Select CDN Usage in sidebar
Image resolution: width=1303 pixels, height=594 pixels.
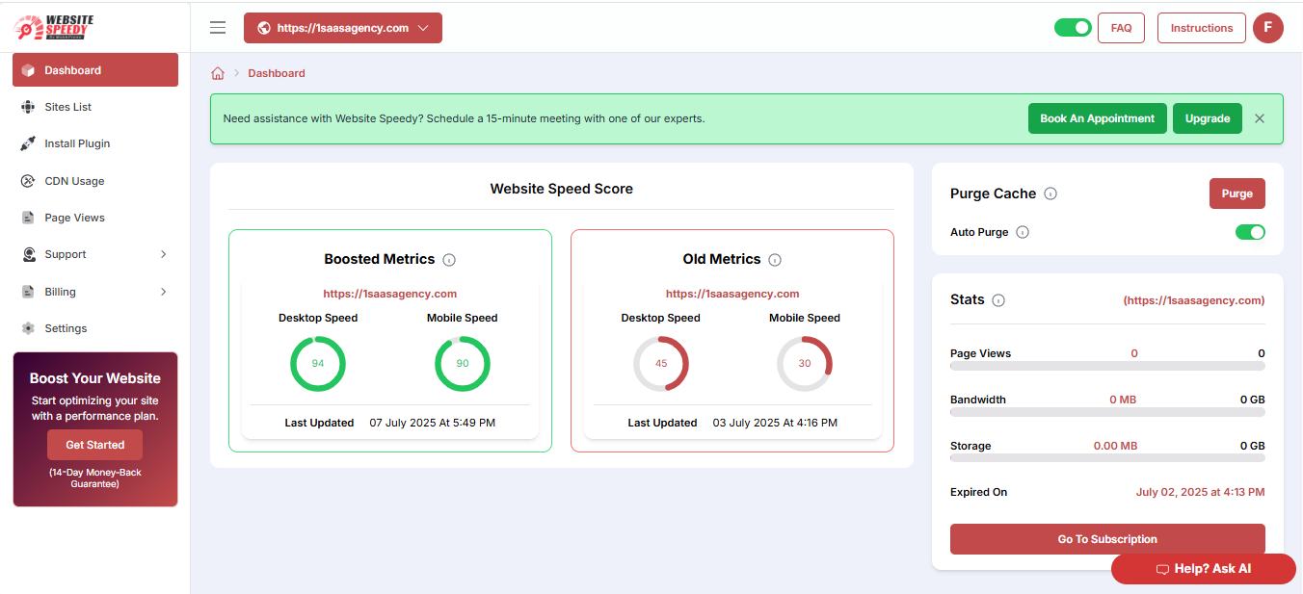point(95,181)
